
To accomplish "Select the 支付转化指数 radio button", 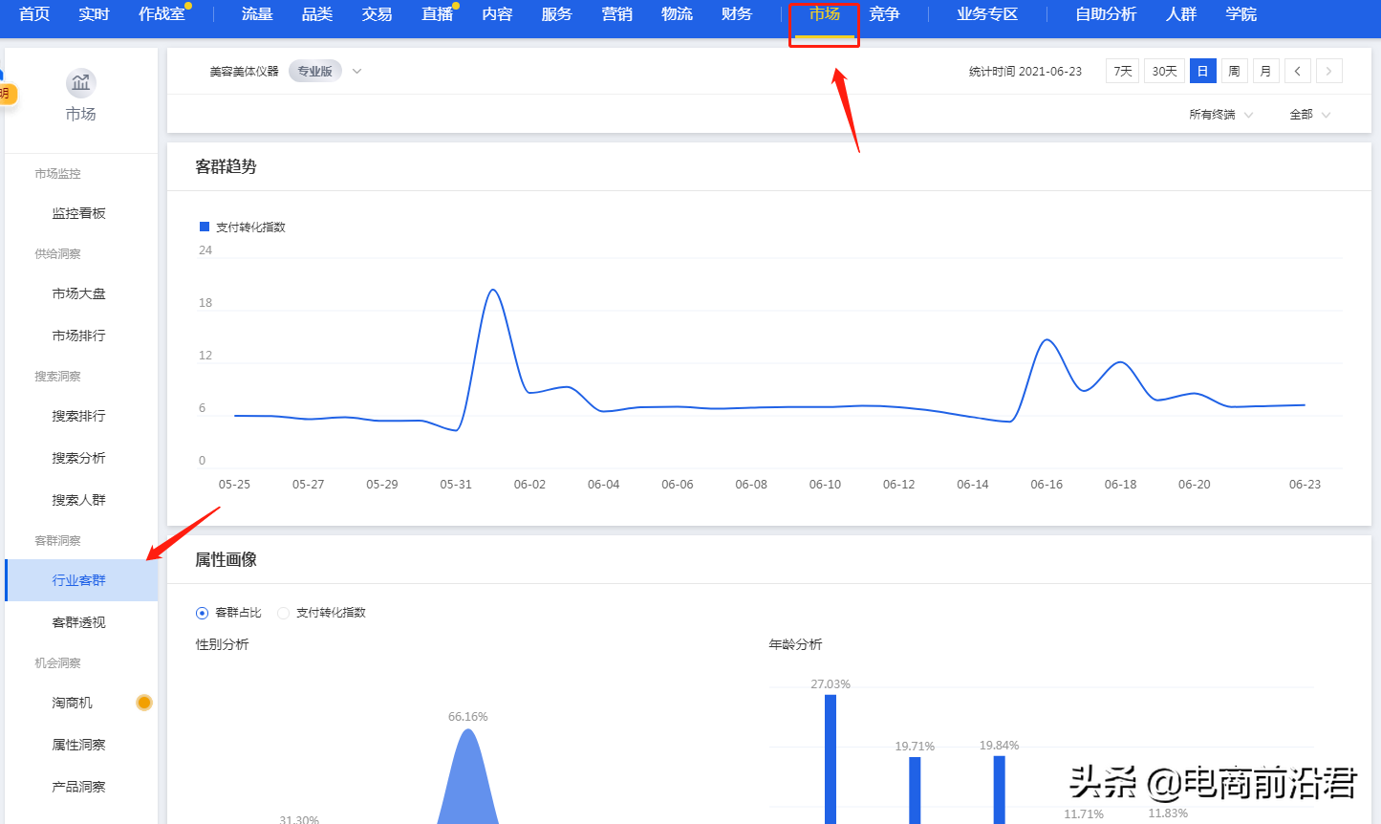I will (283, 613).
